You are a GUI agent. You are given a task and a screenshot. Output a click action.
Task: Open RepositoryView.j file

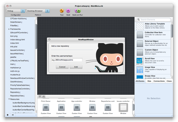[x=17, y=96]
